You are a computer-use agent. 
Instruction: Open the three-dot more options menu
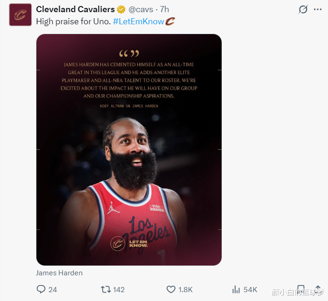[318, 9]
